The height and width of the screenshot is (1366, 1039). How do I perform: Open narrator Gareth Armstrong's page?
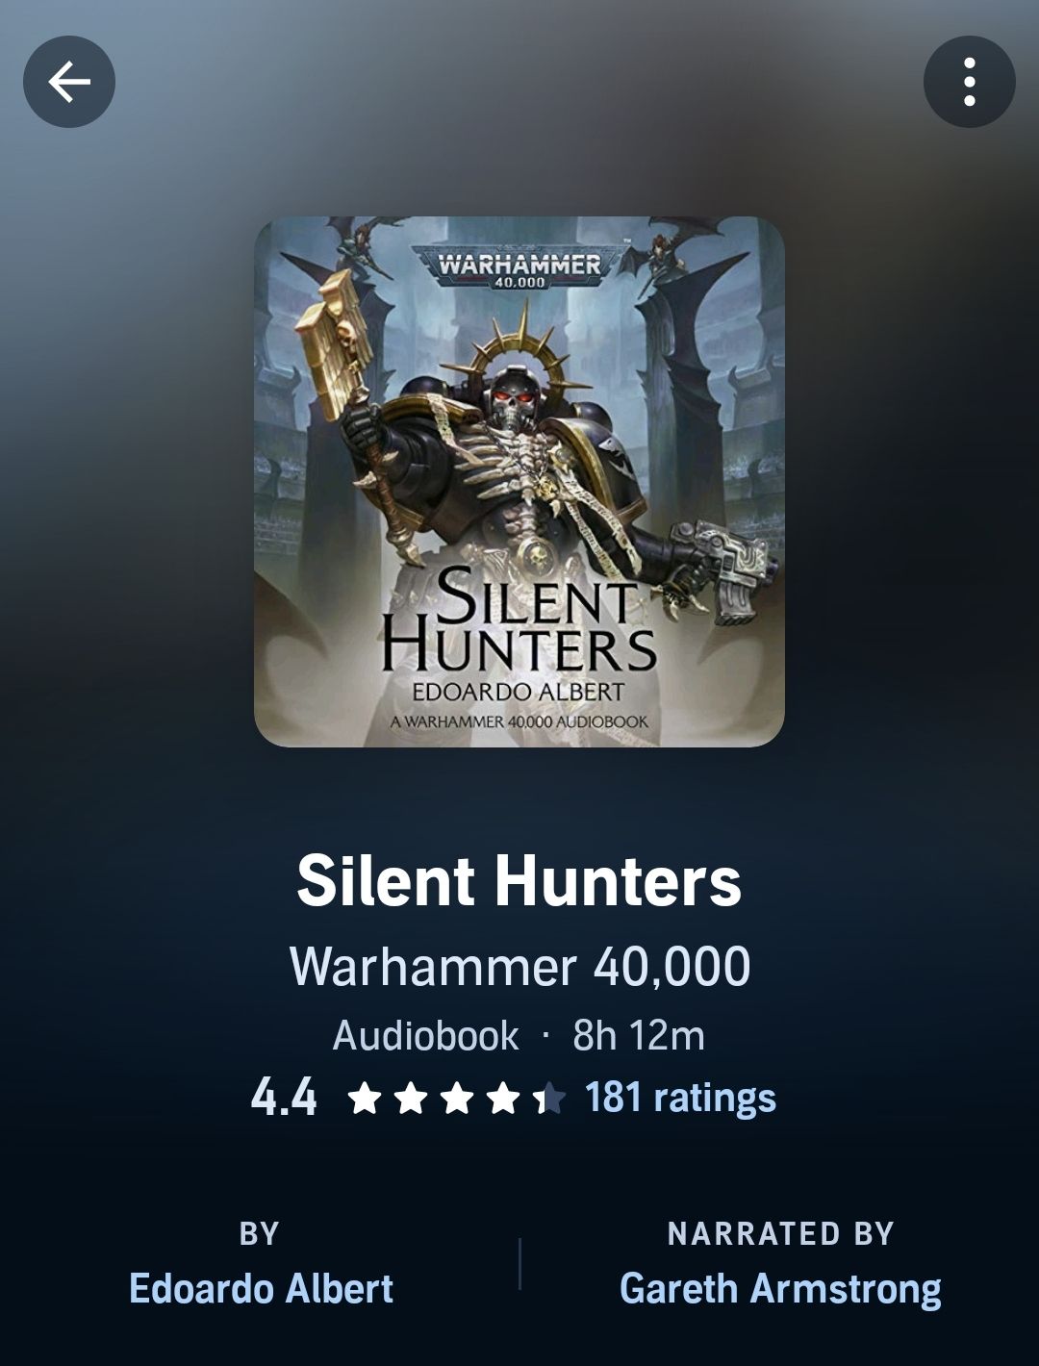pyautogui.click(x=780, y=1289)
